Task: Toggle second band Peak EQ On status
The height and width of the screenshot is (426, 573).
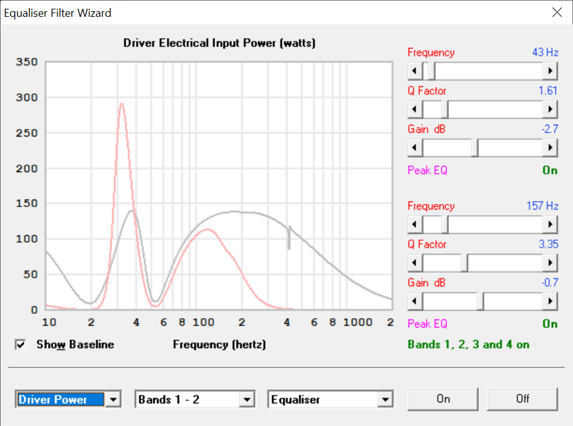Action: [550, 324]
